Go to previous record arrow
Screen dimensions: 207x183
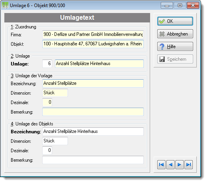(x=170, y=164)
